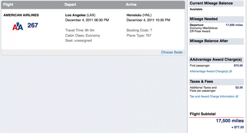Click Honolulu (HNL) arrival city
247x133 pixels.
point(139,15)
